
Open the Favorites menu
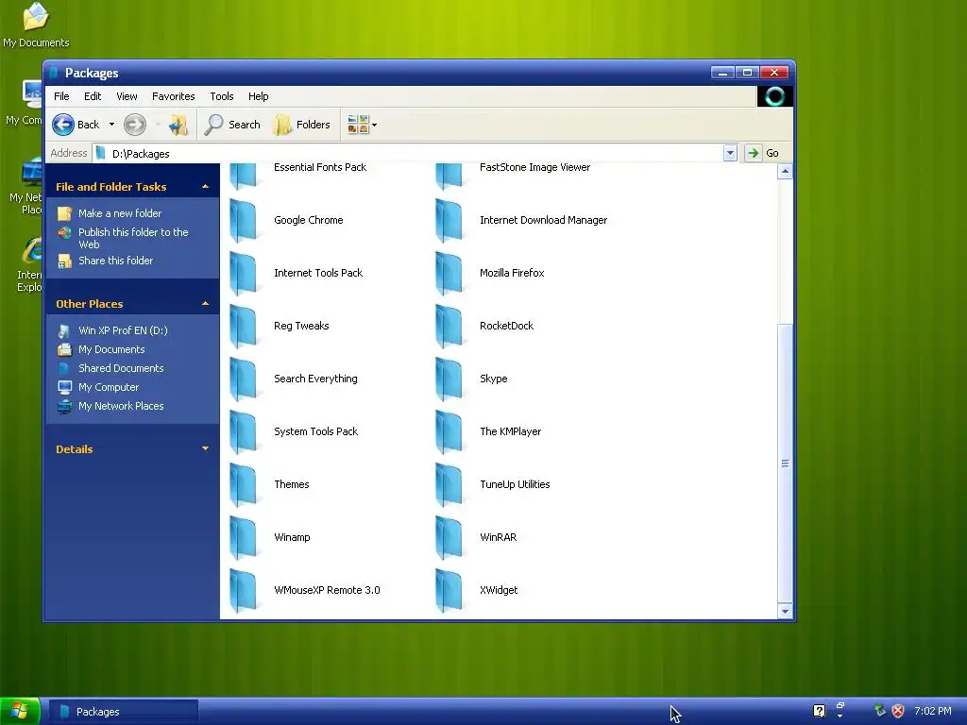click(174, 96)
